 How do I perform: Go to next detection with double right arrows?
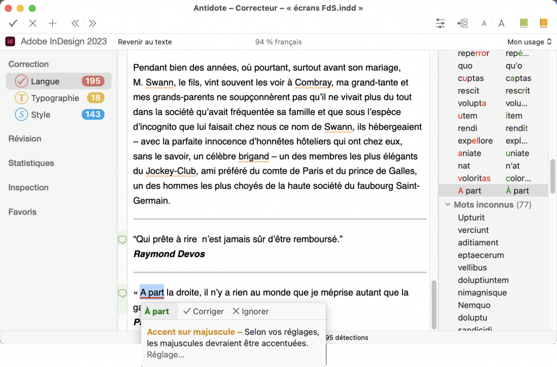point(92,23)
